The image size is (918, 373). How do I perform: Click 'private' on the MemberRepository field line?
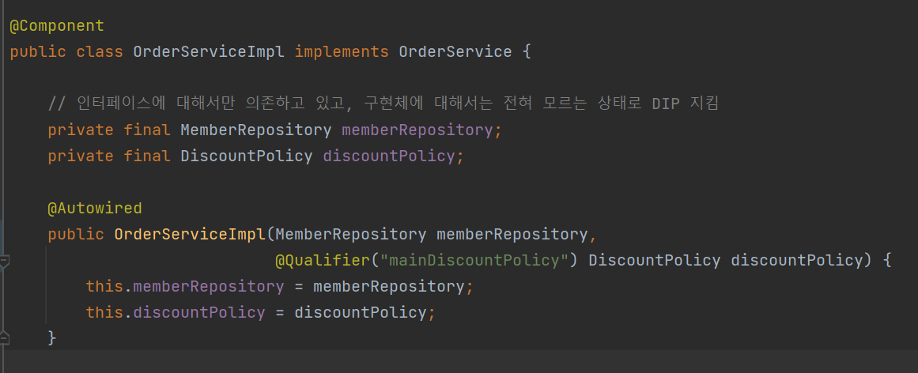pyautogui.click(x=81, y=130)
